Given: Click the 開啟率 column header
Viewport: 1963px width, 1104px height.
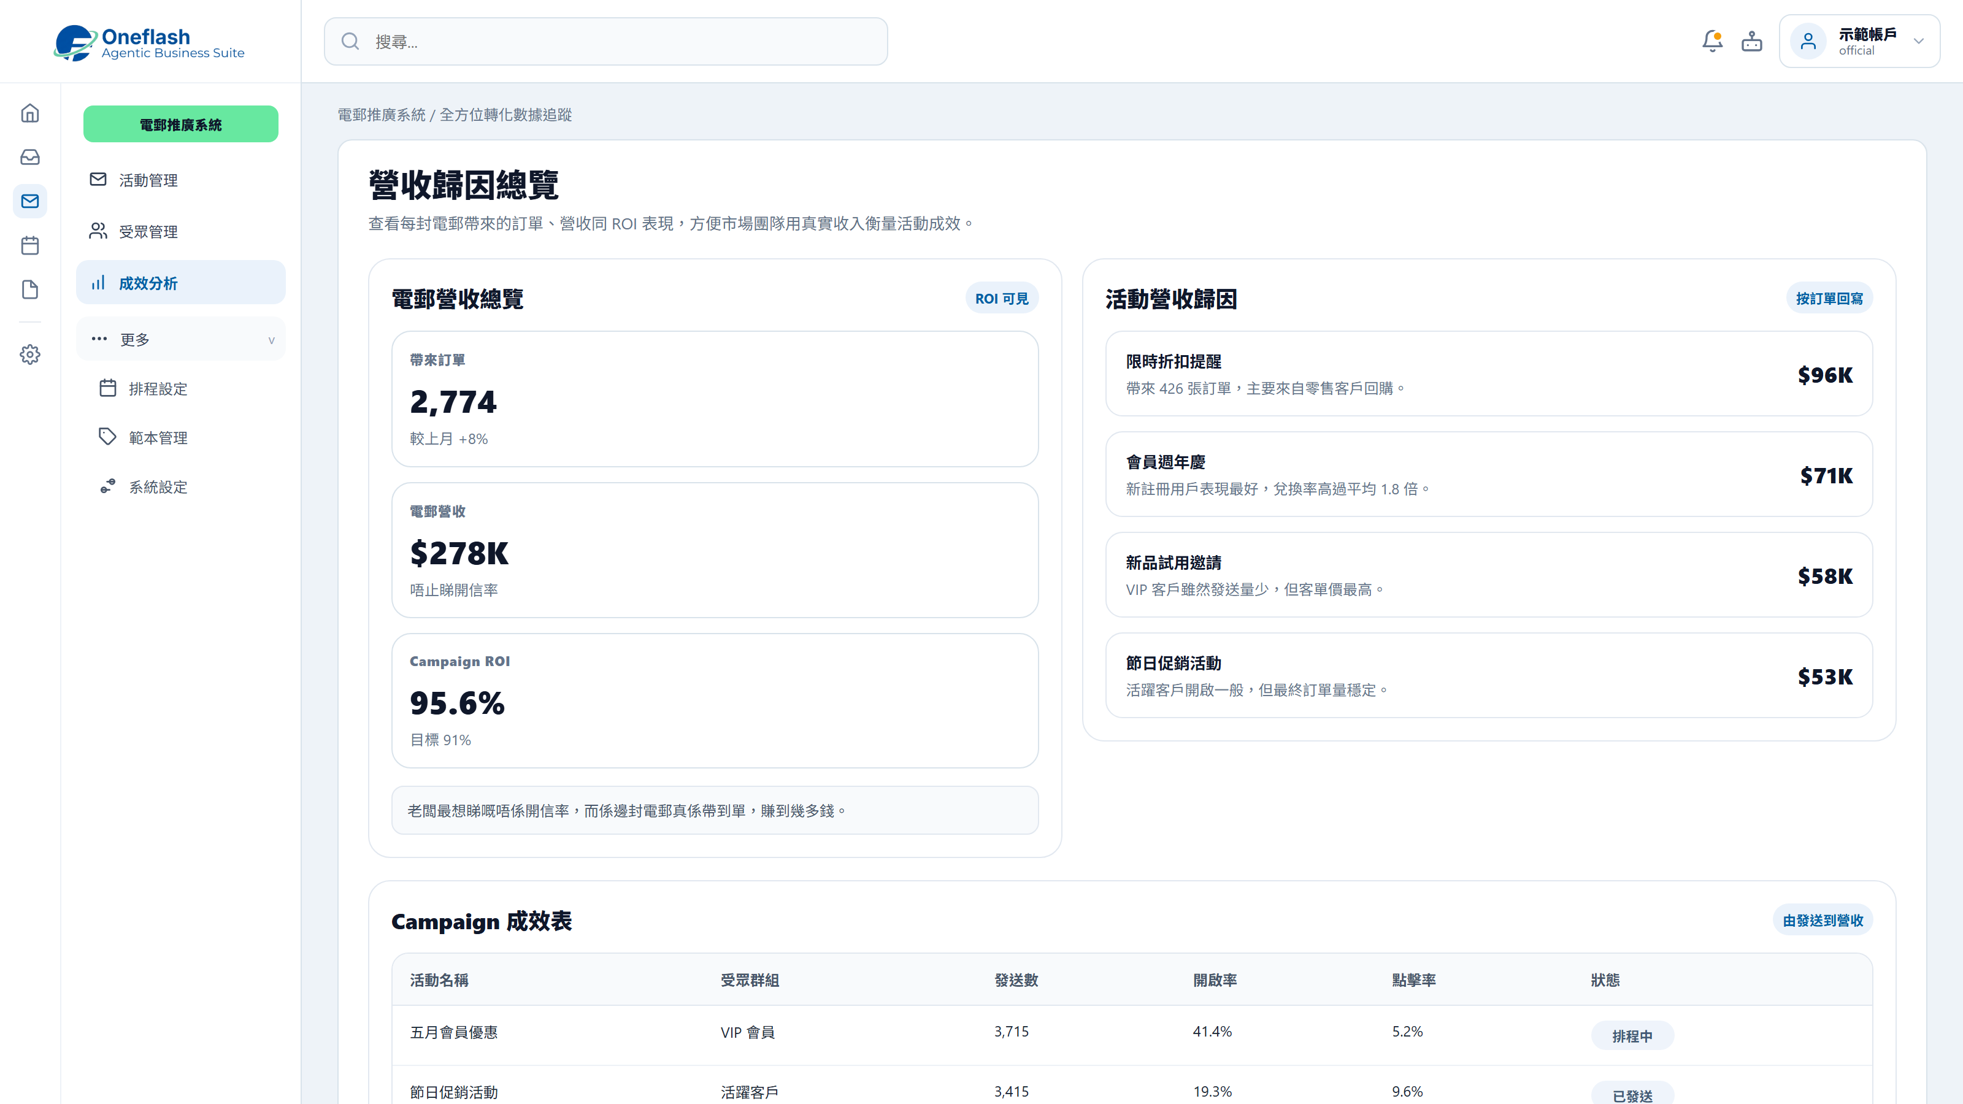Looking at the screenshot, I should click(1215, 980).
